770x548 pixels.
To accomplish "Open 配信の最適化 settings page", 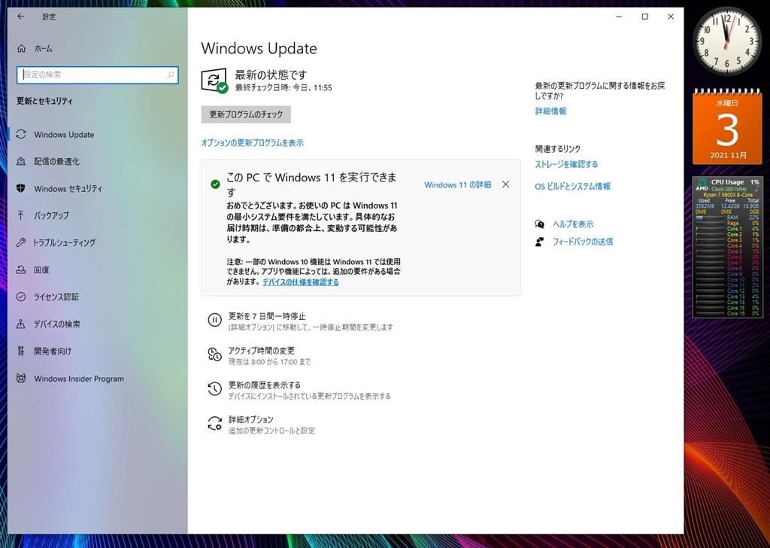I will pyautogui.click(x=56, y=161).
